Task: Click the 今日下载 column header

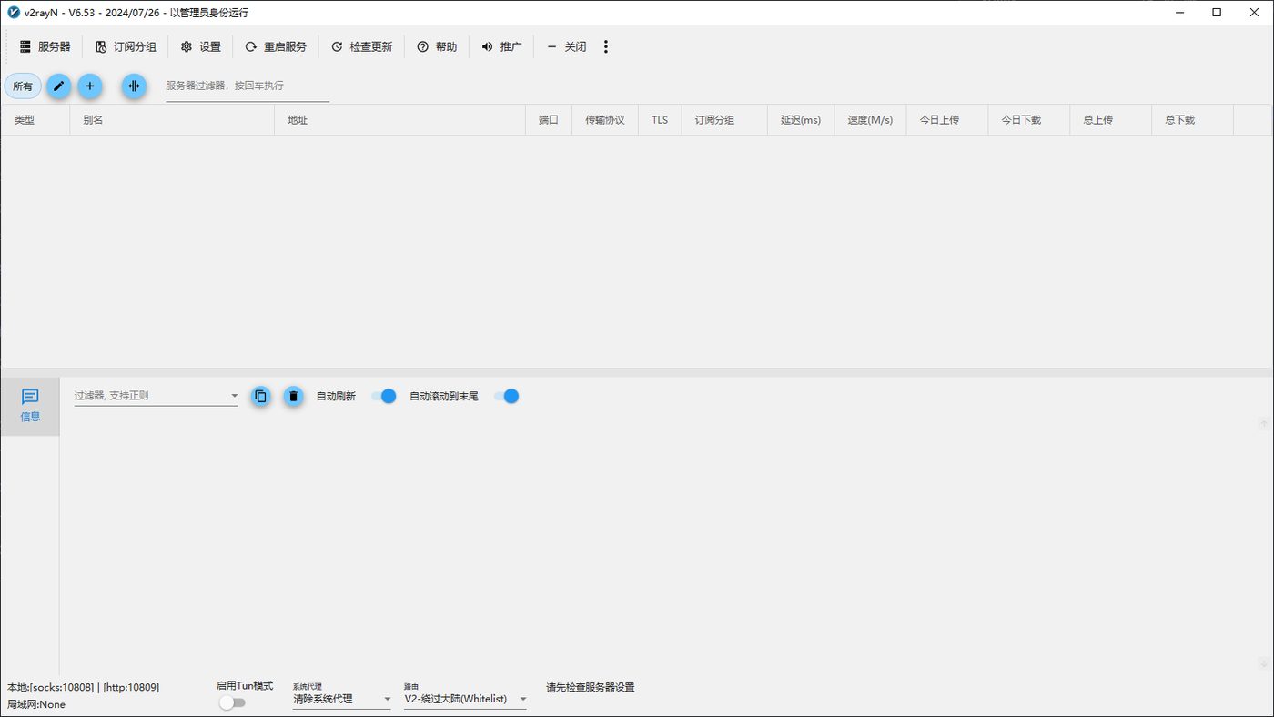Action: [1029, 120]
